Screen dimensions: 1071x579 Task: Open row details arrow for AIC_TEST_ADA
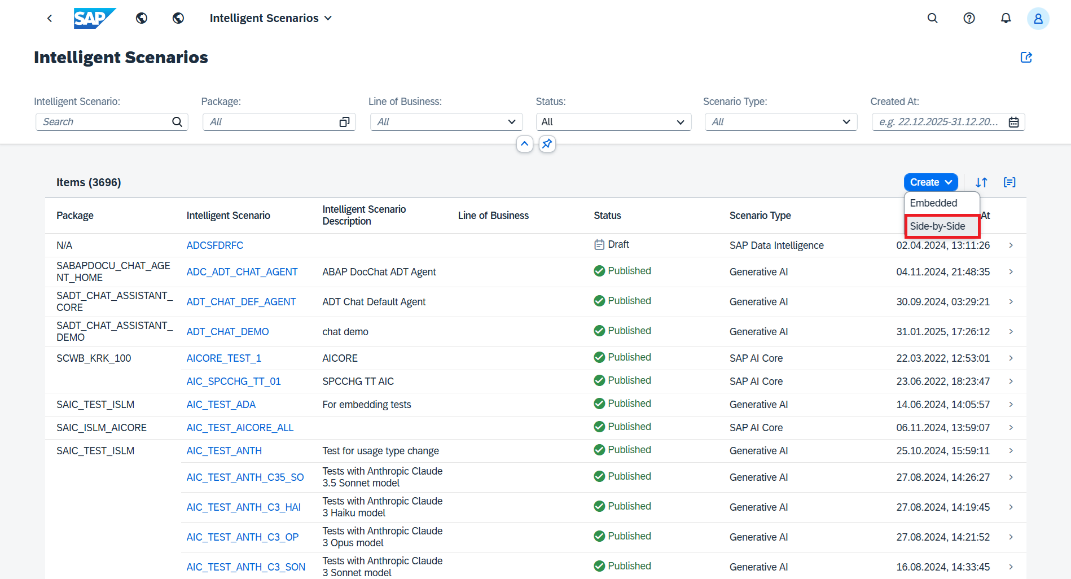click(x=1011, y=405)
